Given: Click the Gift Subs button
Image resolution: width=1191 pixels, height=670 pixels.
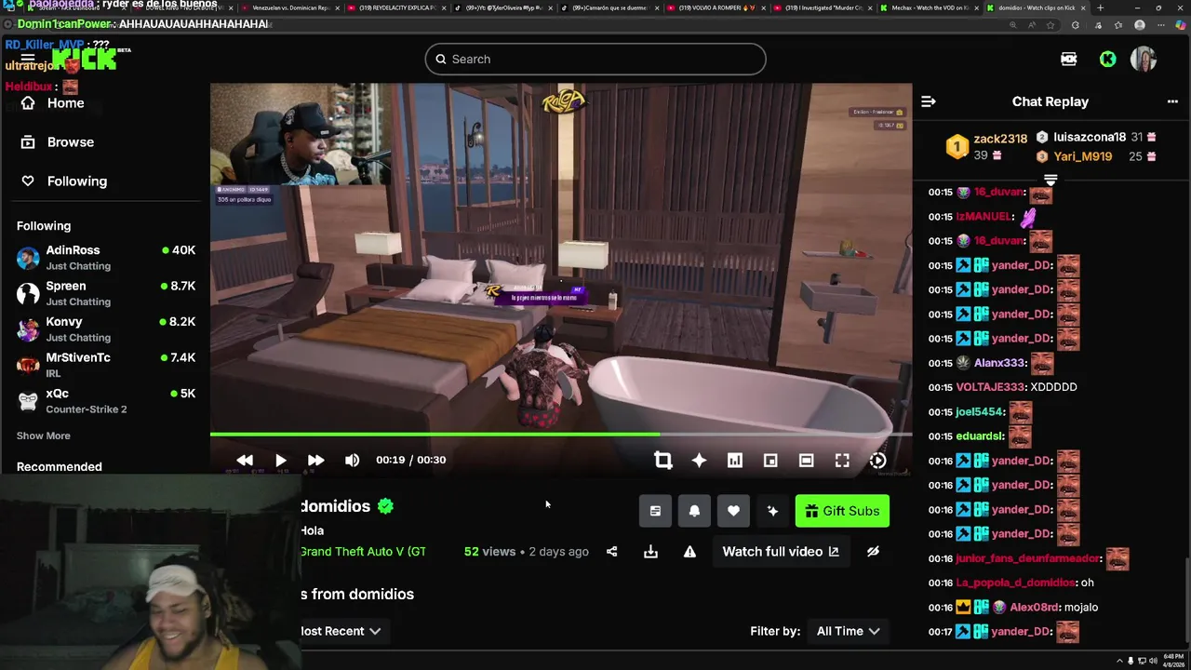Looking at the screenshot, I should point(842,511).
